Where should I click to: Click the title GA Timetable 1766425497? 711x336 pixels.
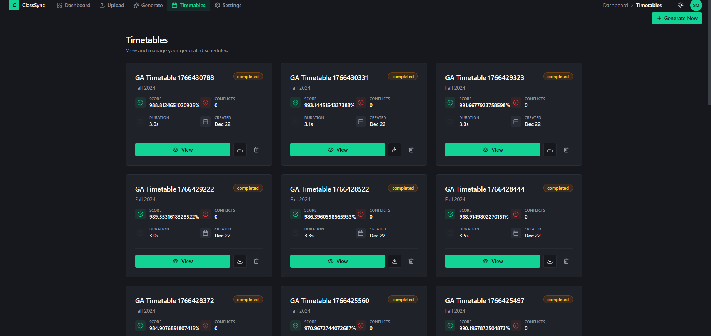click(x=484, y=301)
